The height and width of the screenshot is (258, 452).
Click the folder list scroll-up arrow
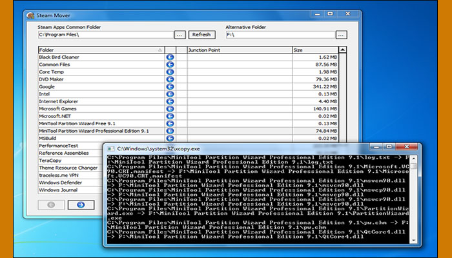[342, 50]
